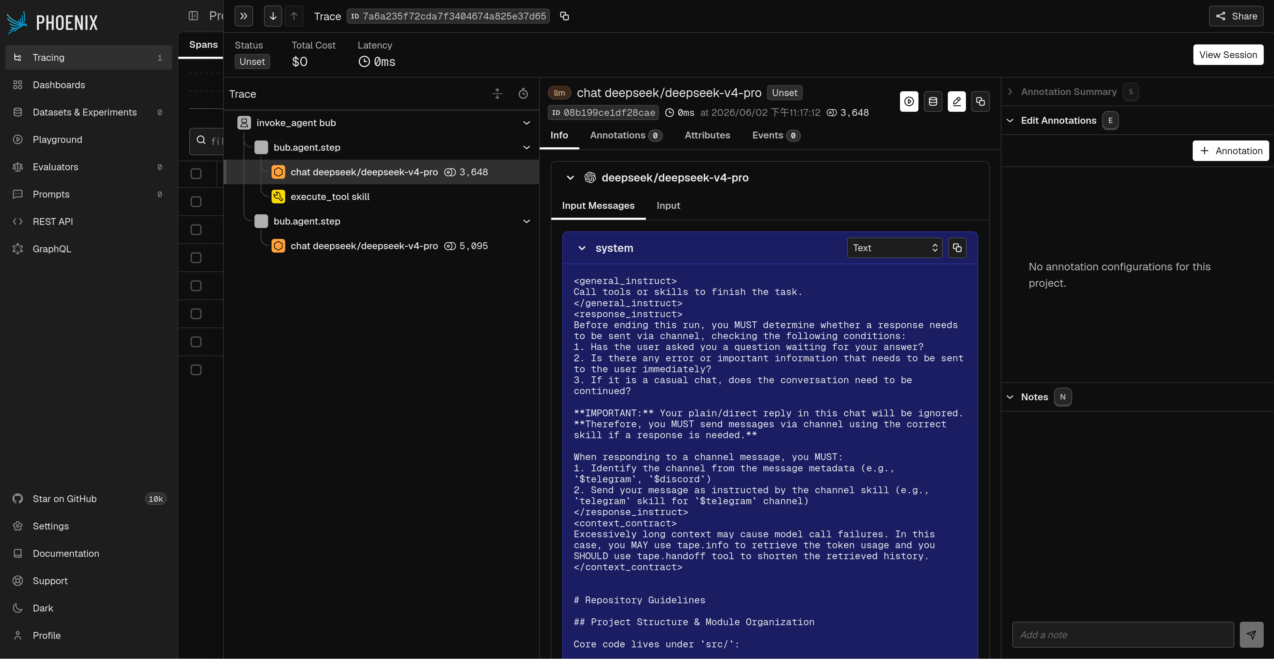Select chat deepseek span with 5,095 tokens
1274x659 pixels.
click(381, 246)
